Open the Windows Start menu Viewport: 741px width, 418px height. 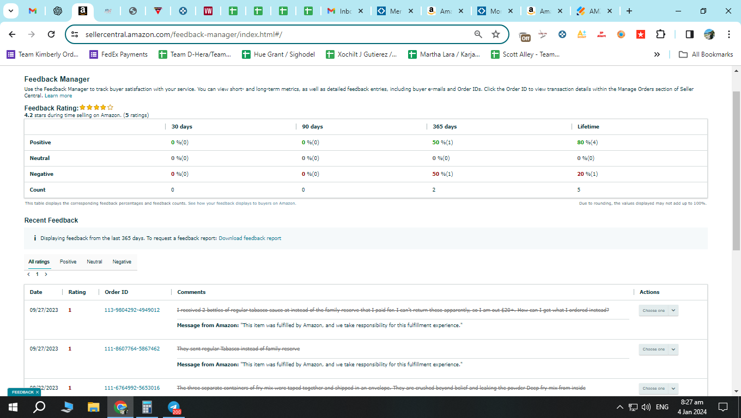13,407
